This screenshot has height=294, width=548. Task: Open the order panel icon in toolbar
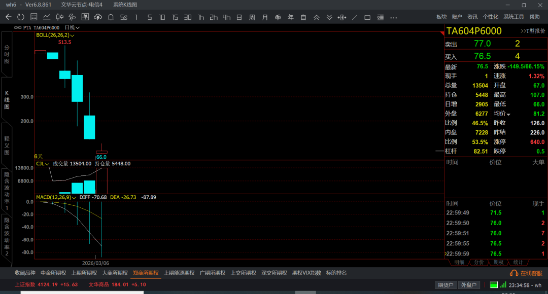85,17
